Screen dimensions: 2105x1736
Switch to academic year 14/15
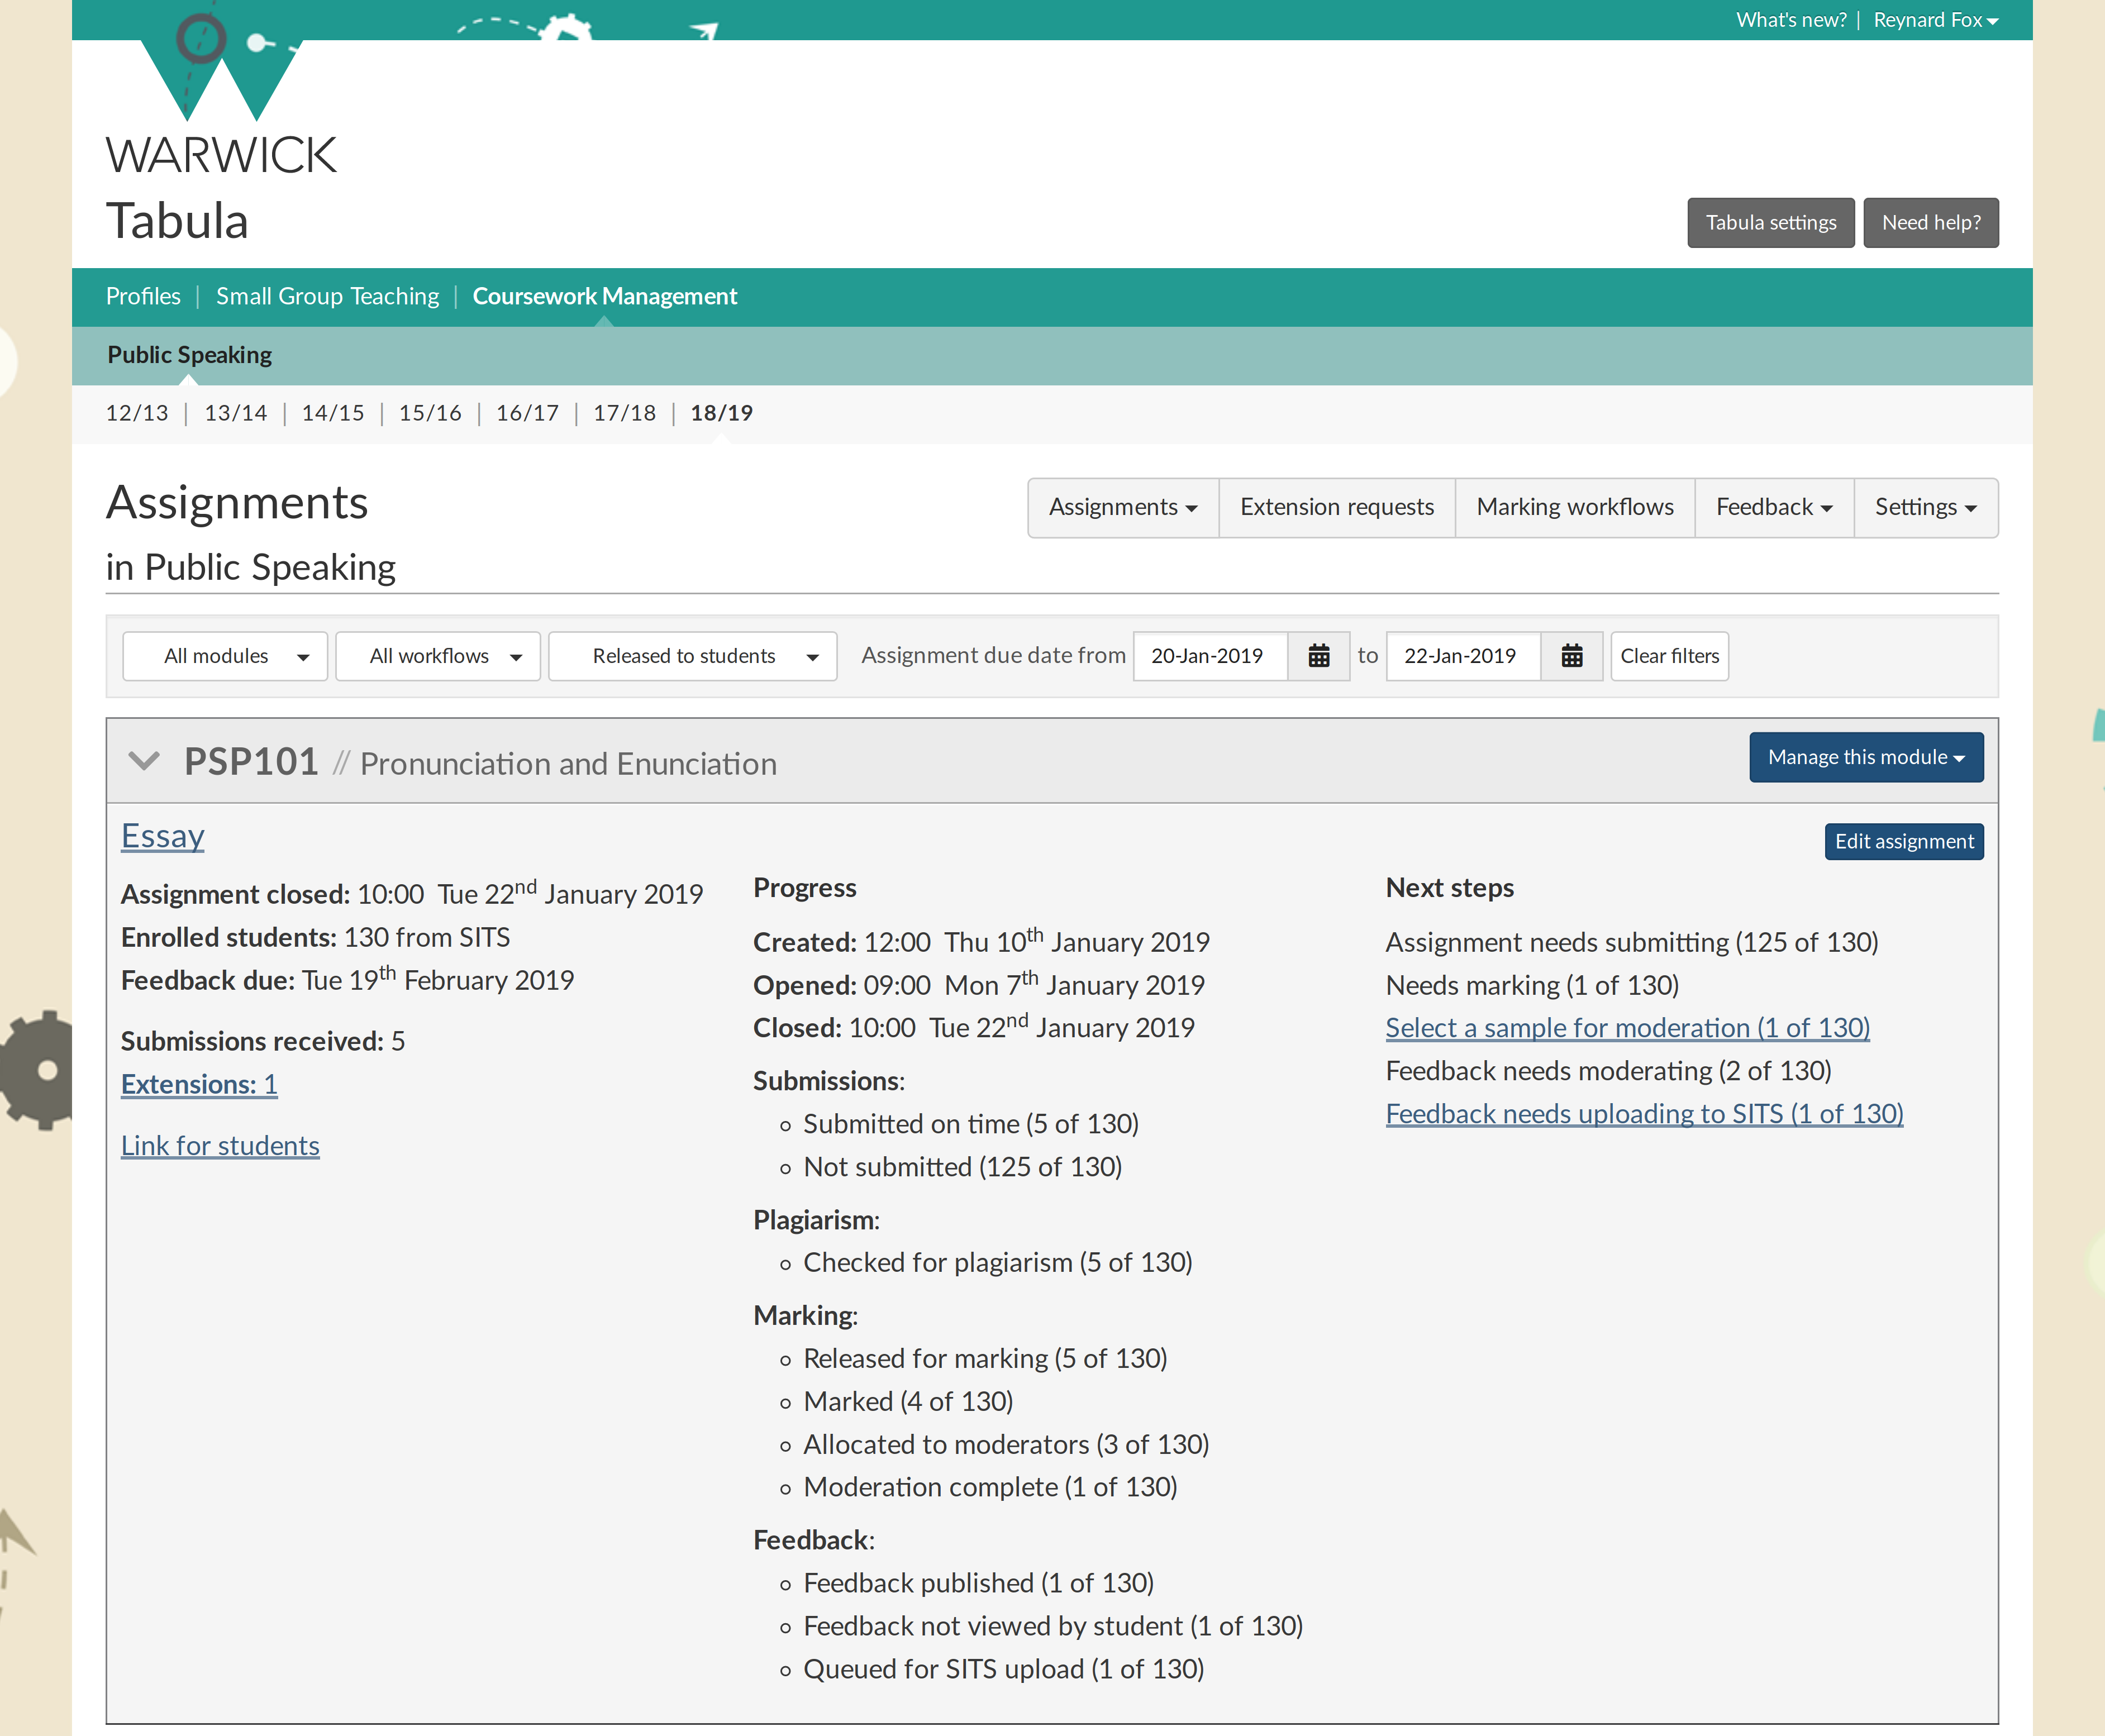click(x=333, y=413)
